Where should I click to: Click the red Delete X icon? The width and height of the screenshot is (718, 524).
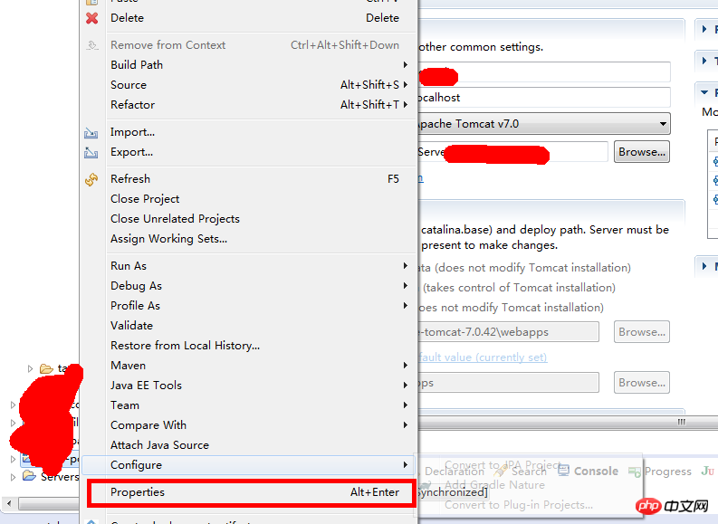click(92, 18)
